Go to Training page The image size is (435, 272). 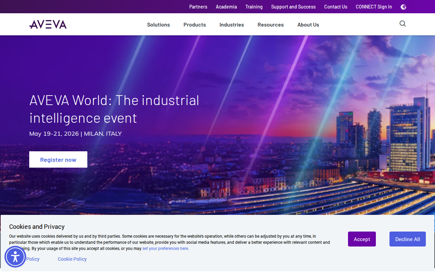(x=254, y=7)
